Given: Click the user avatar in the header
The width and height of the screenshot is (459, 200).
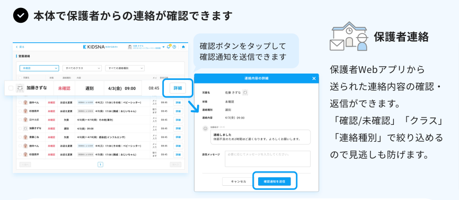Looking at the screenshot, I should click(130, 47).
